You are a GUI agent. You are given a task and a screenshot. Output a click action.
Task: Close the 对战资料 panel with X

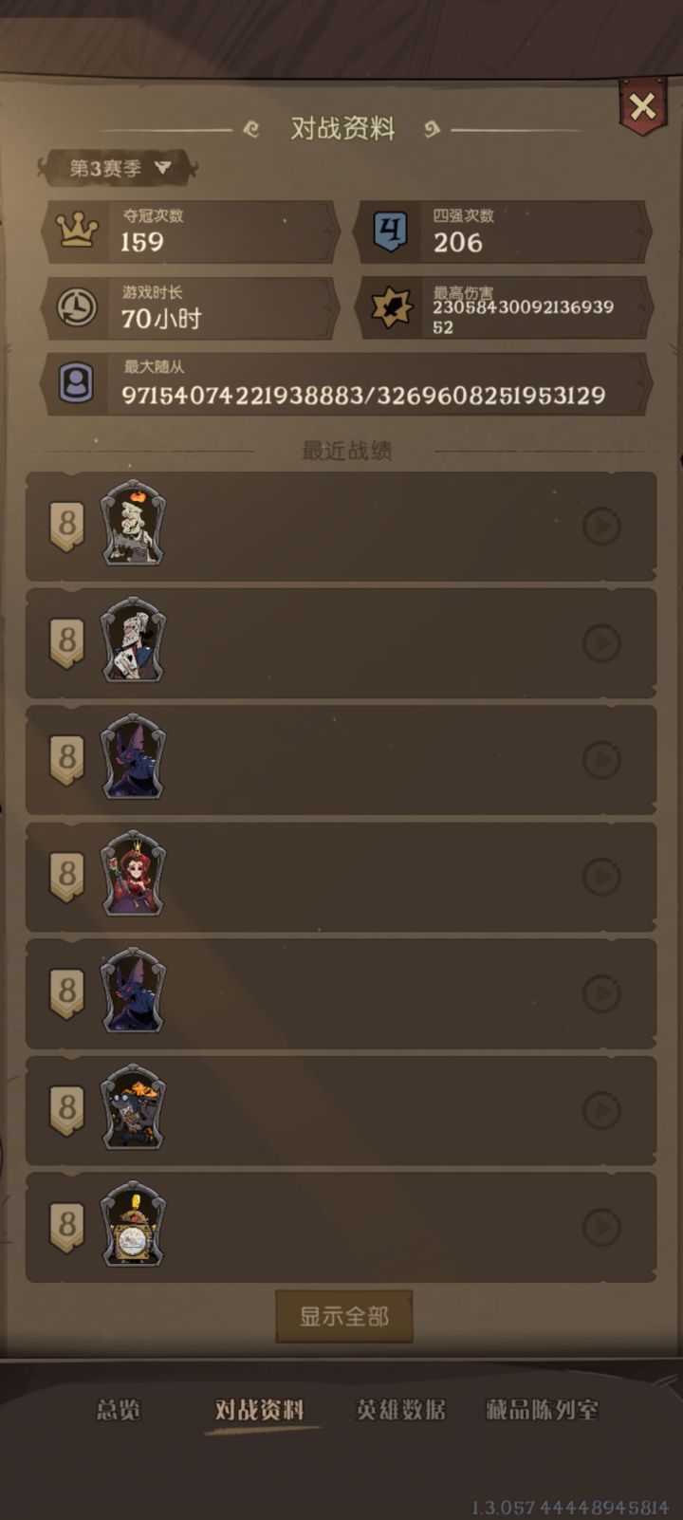(642, 106)
